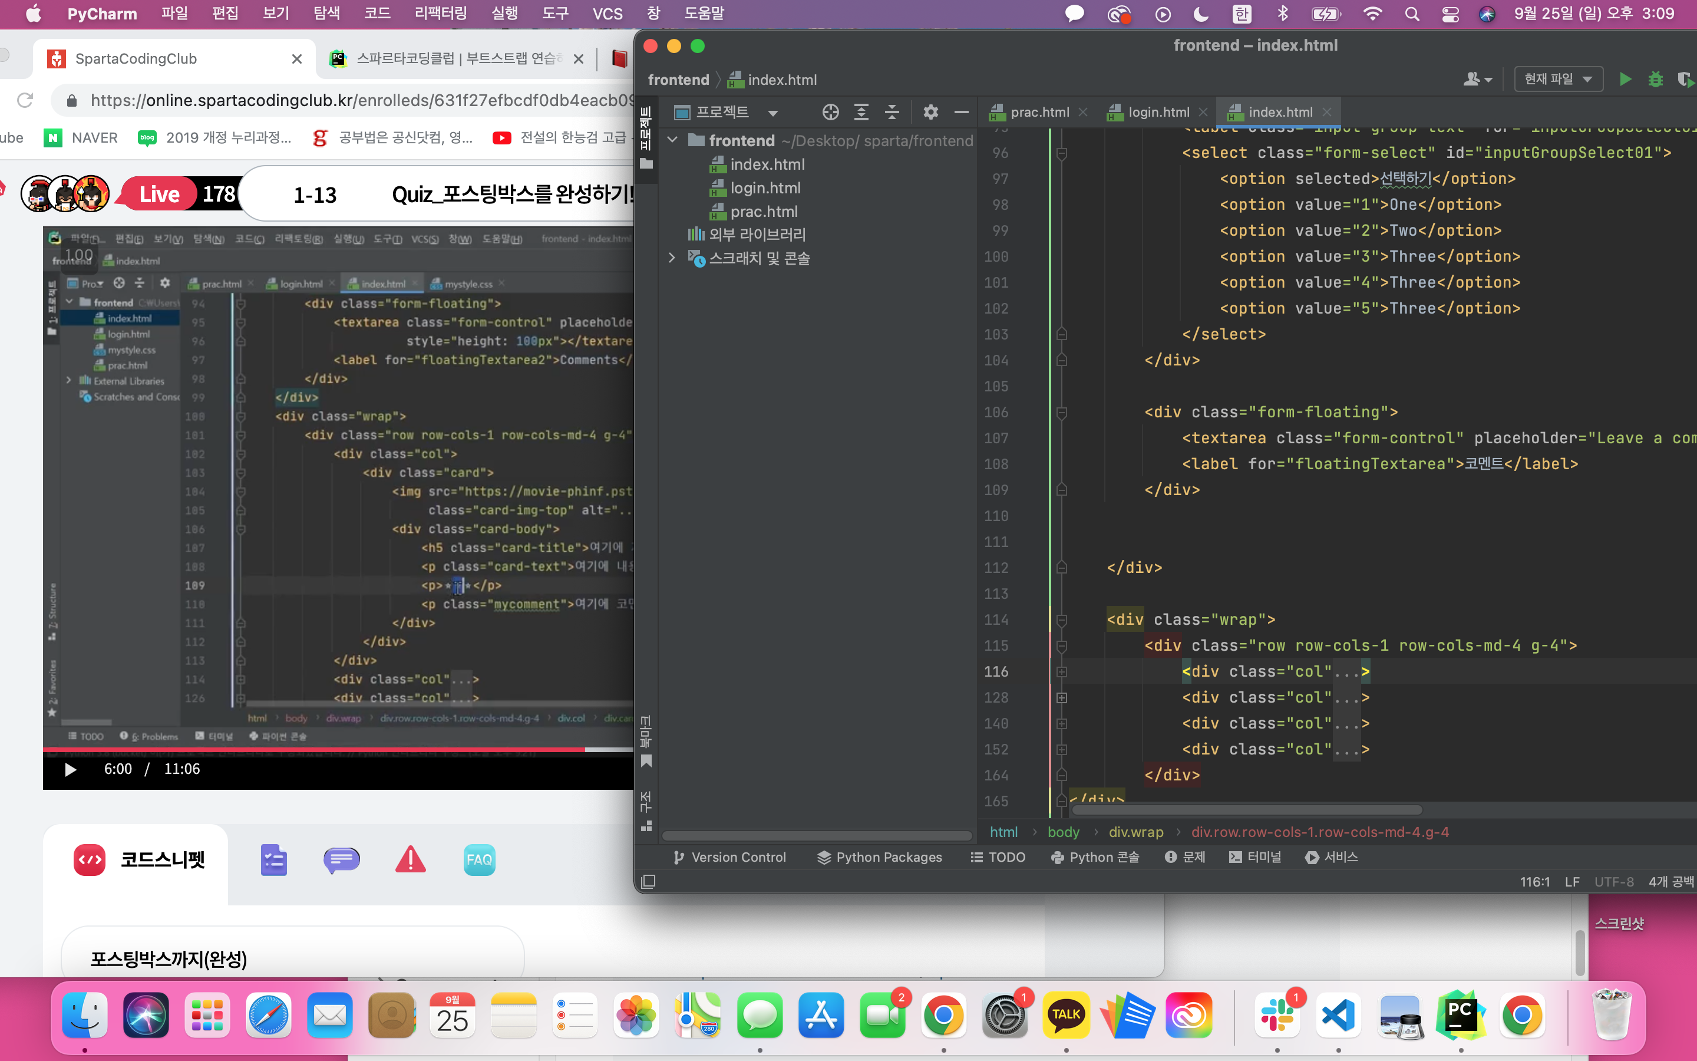This screenshot has height=1061, width=1697.
Task: Toggle Project tool window side tab
Action: [646, 137]
